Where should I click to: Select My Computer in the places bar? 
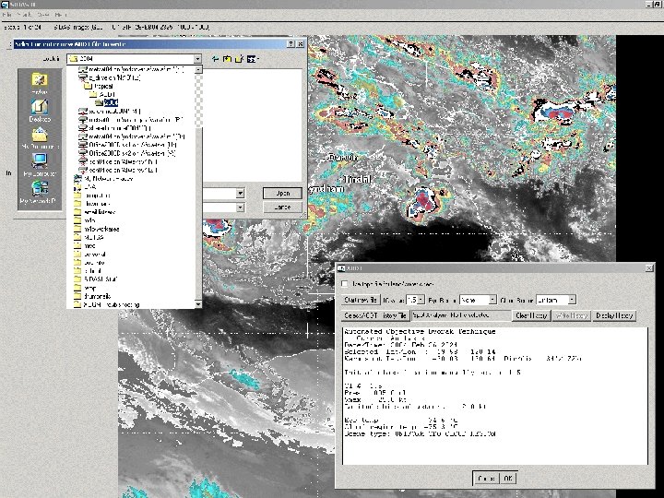(x=40, y=165)
